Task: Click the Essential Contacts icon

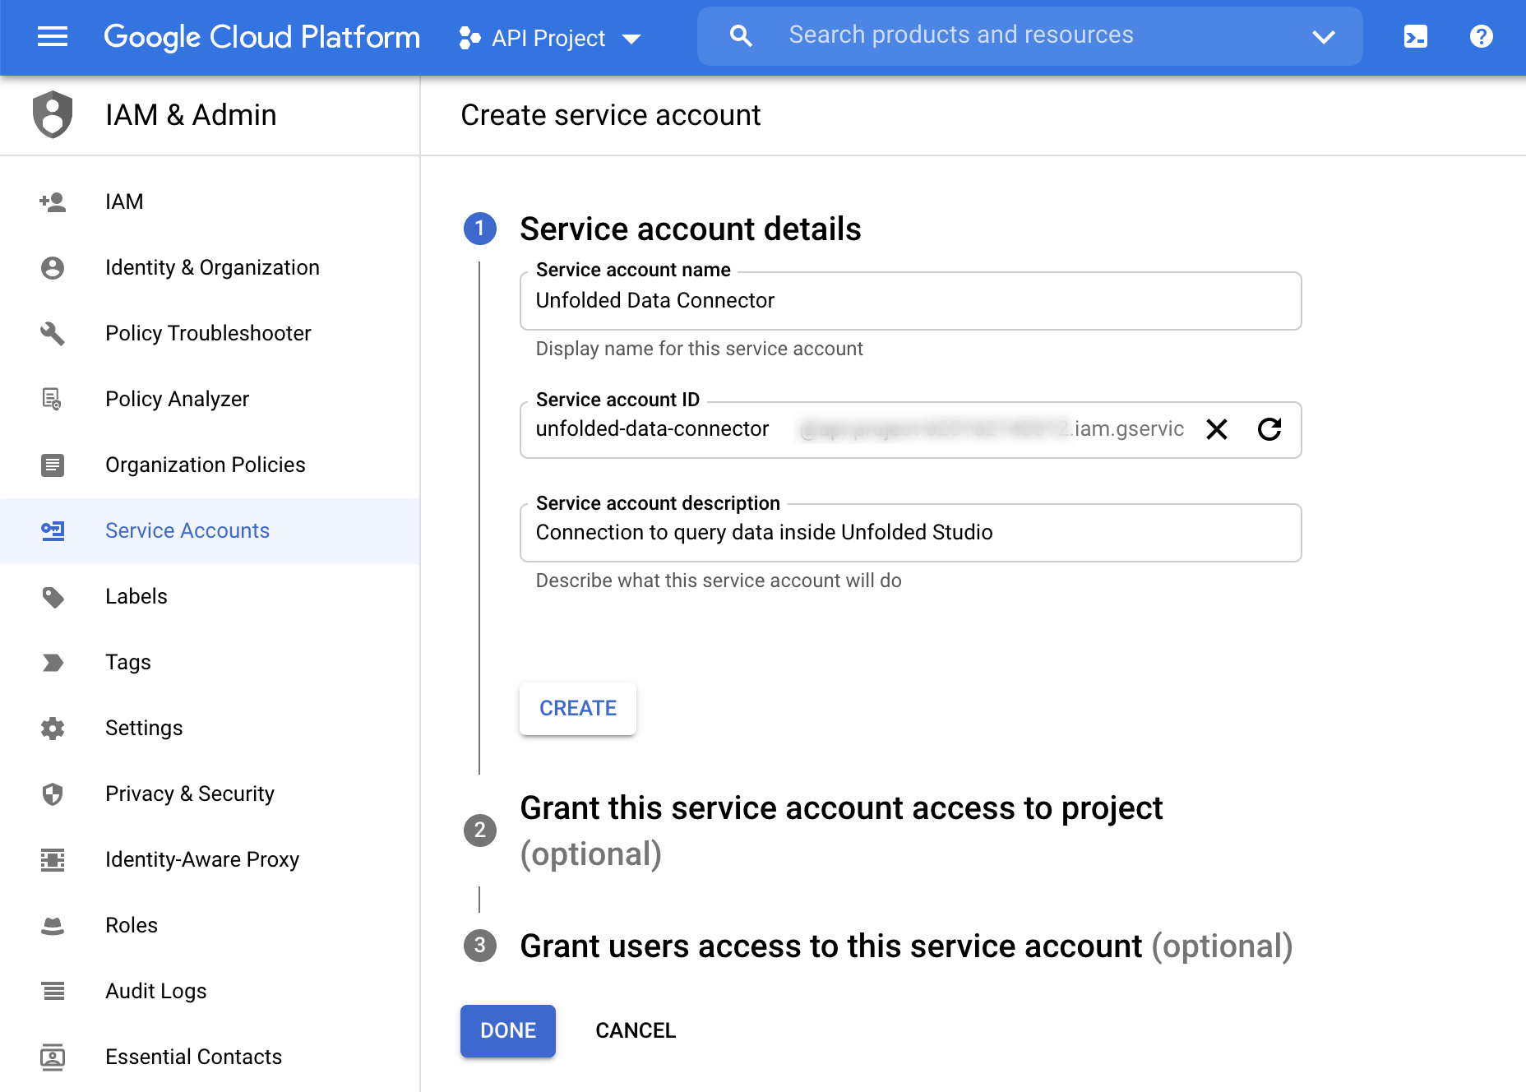Action: [x=53, y=1057]
